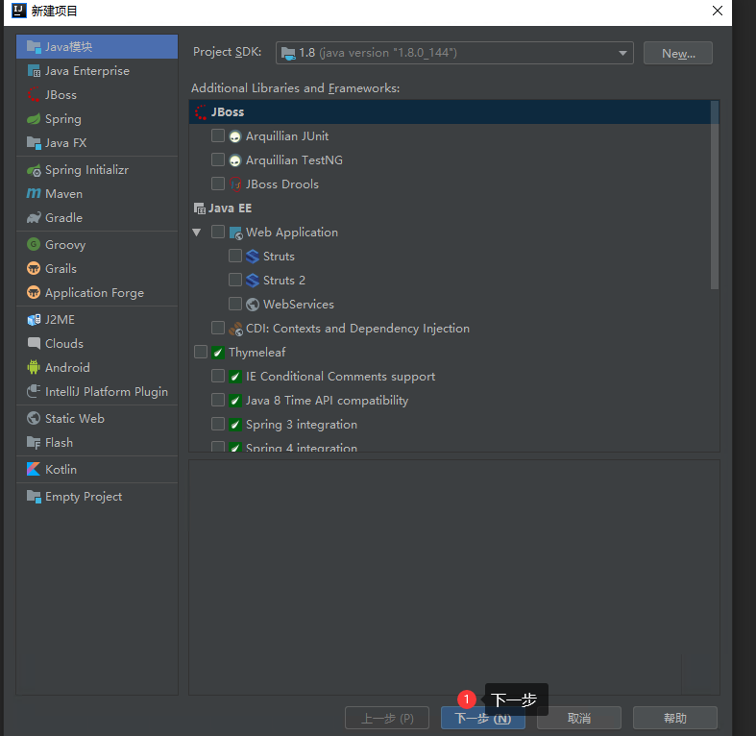Enable the WebServices checkbox

pos(234,304)
